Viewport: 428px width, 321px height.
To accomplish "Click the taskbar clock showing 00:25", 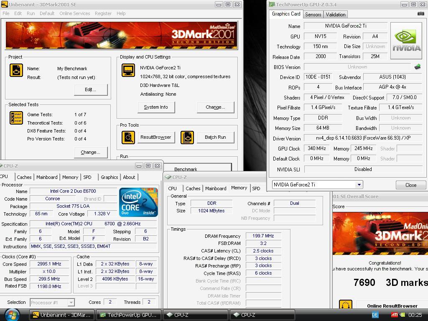I will point(415,315).
